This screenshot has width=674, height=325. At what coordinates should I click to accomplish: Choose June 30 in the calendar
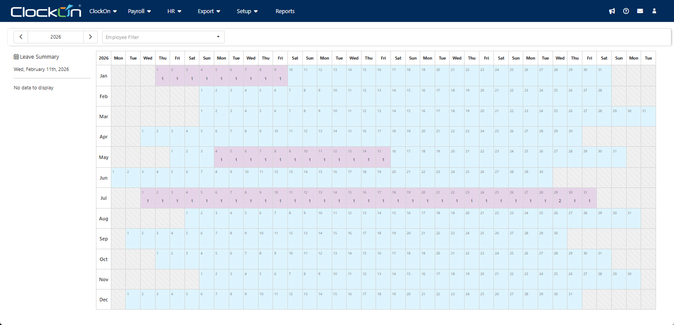(x=546, y=178)
